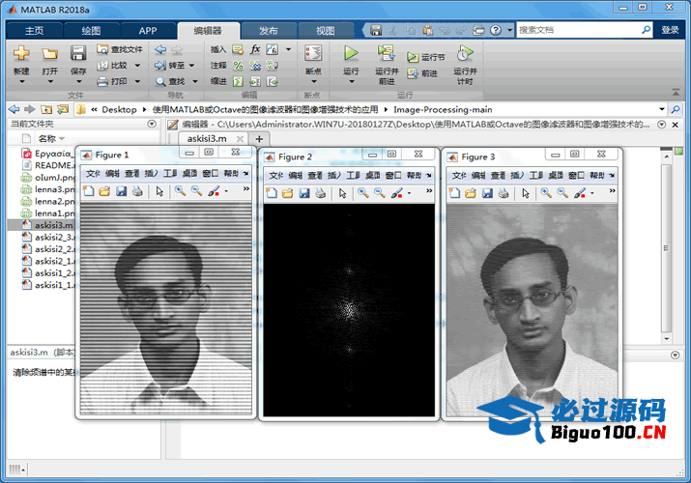Select askisi1_1 file in list
The image size is (691, 483).
[x=47, y=285]
